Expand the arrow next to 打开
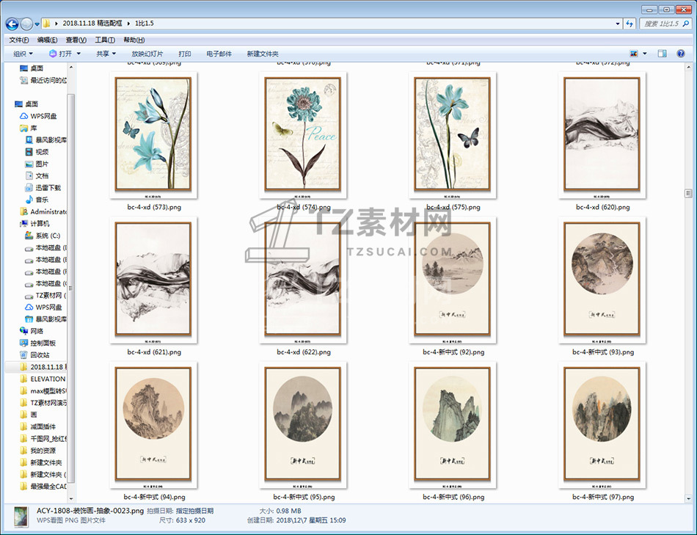 point(79,54)
